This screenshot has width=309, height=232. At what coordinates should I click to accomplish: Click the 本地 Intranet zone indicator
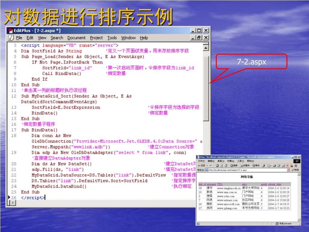tap(283, 224)
